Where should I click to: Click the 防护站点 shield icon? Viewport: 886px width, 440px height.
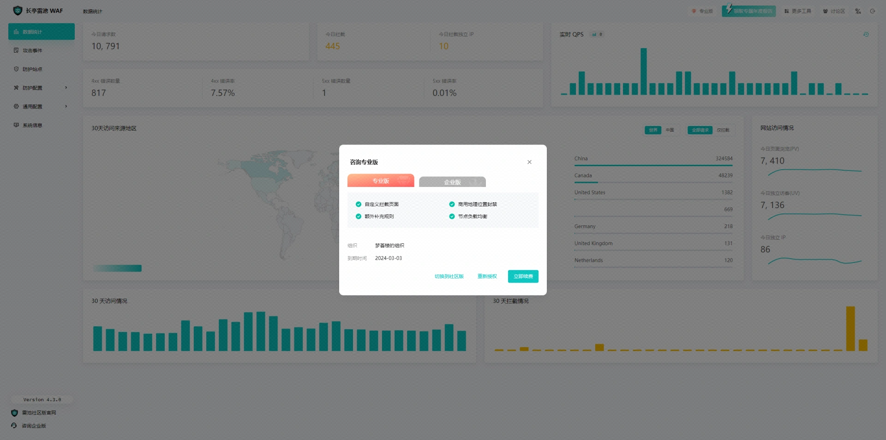(x=16, y=69)
